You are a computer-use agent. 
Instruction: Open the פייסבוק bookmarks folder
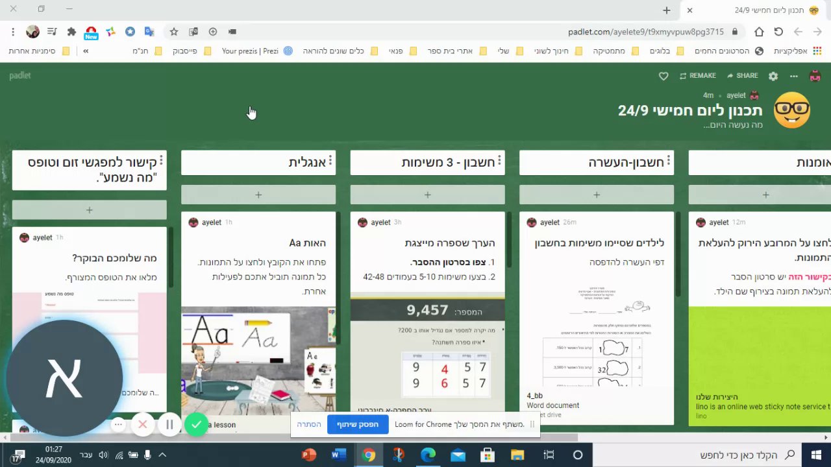(x=192, y=51)
